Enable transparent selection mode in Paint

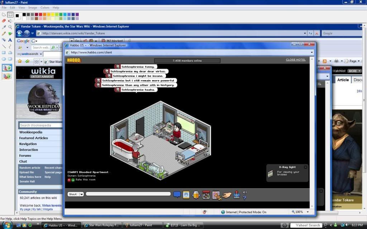pyautogui.click(x=7, y=76)
